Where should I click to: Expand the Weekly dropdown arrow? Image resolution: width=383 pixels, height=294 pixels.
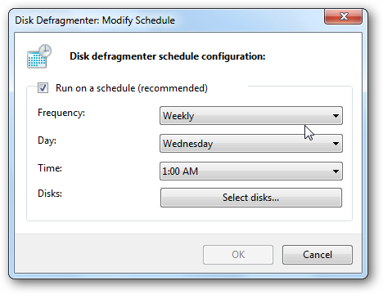[336, 116]
